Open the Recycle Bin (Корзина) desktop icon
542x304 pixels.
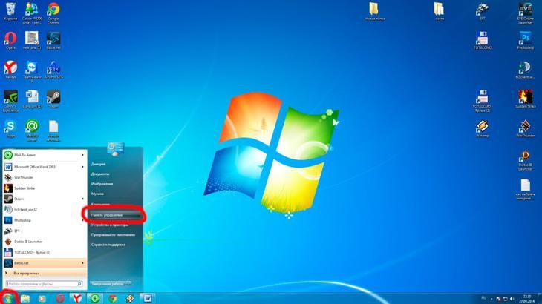10,11
